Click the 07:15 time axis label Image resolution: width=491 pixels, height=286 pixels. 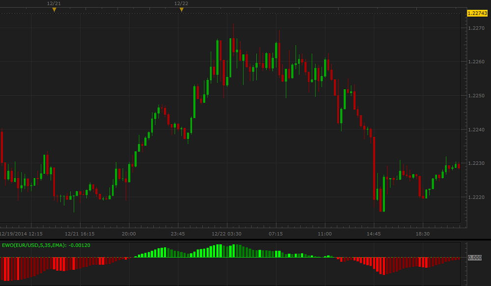(275, 234)
